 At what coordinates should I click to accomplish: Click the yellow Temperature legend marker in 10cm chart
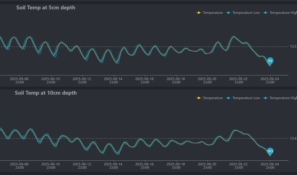pos(198,98)
